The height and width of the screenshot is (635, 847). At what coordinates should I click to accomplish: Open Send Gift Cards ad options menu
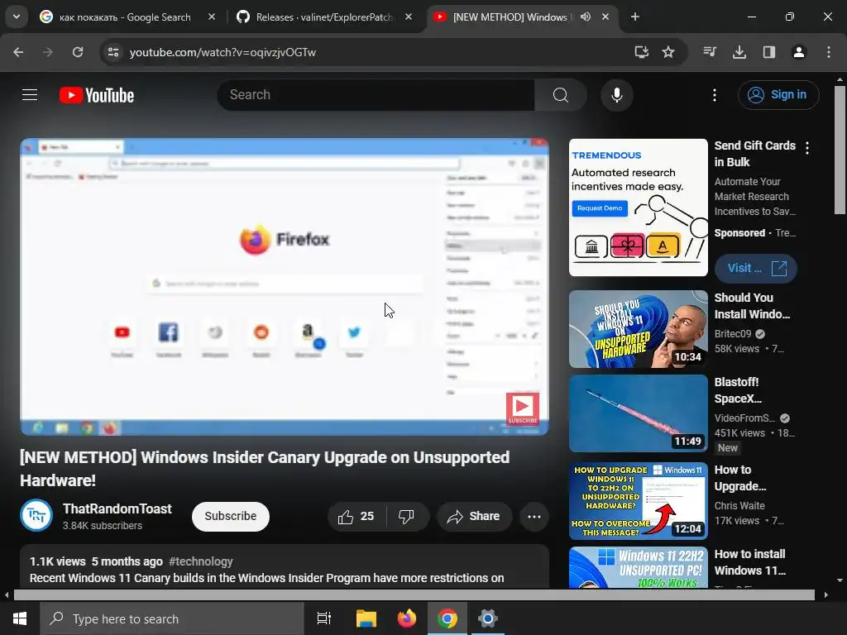pos(807,148)
